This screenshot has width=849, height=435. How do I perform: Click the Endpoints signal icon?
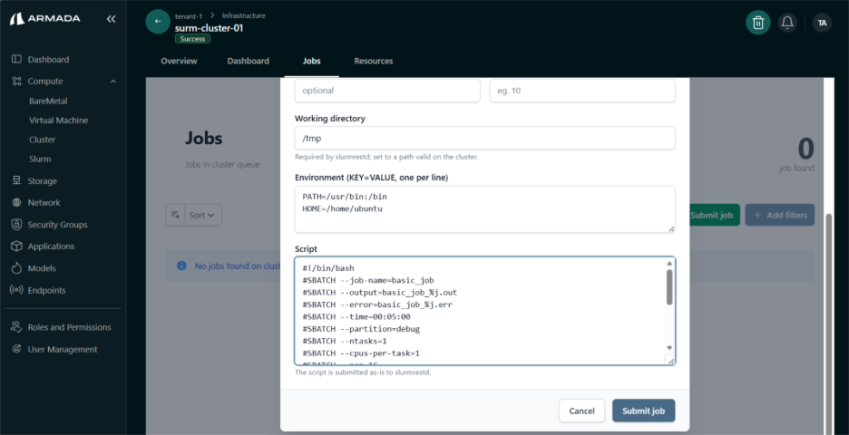(16, 291)
